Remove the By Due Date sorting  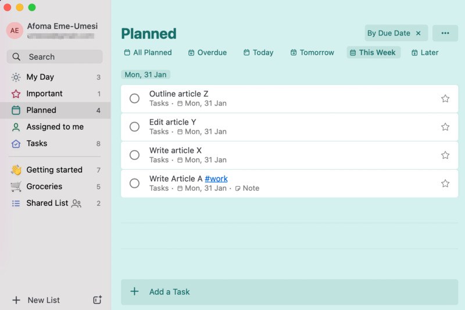(x=419, y=33)
